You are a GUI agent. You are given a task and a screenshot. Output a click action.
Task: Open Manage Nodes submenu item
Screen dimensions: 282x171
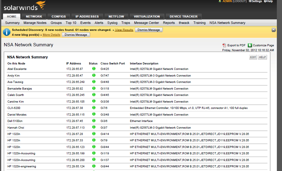[35, 23]
